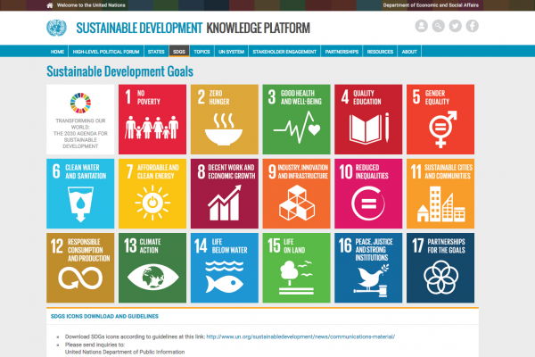Screen dimensions: 535x357
Task: Open the Facebook icon in header
Action: (473, 26)
